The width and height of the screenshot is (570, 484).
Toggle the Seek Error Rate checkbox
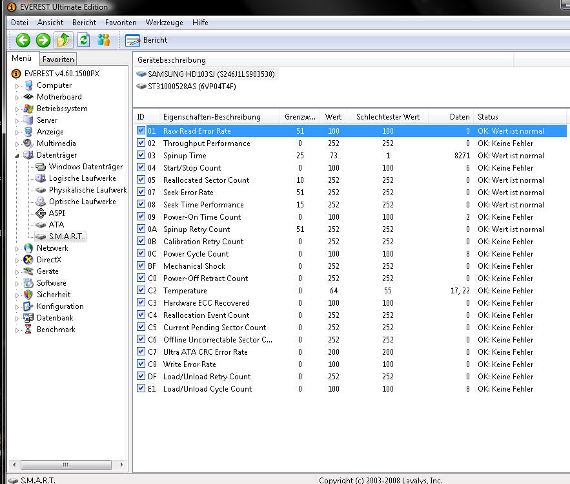141,192
